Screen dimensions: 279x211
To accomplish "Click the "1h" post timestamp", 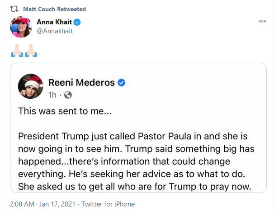I will [52, 95].
